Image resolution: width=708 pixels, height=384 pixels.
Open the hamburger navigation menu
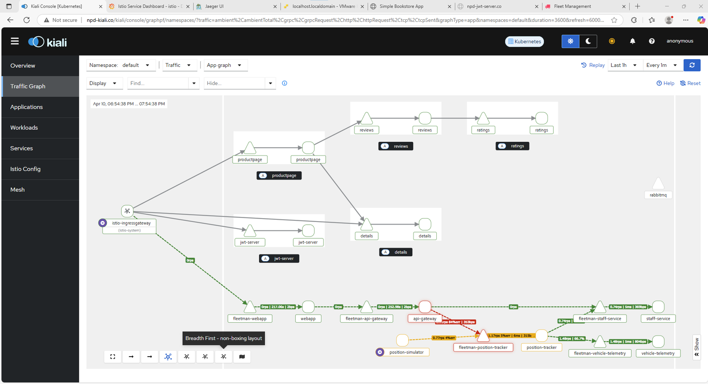tap(15, 41)
